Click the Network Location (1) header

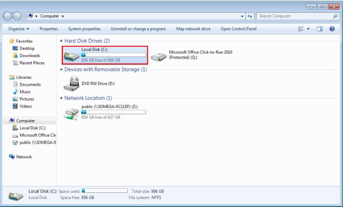pos(88,98)
